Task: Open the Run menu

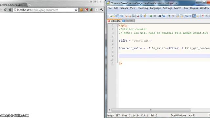Action: [x=185, y=8]
